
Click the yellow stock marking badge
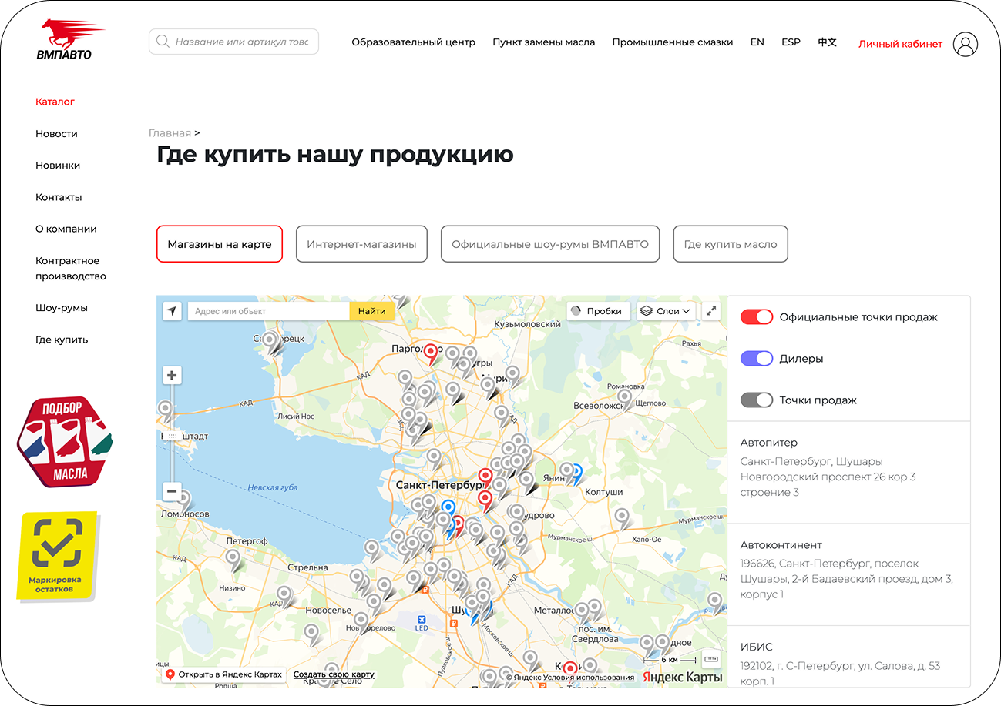59,556
